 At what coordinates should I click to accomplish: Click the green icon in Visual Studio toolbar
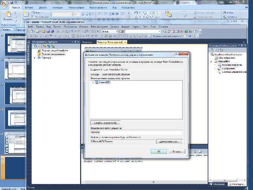186,32
